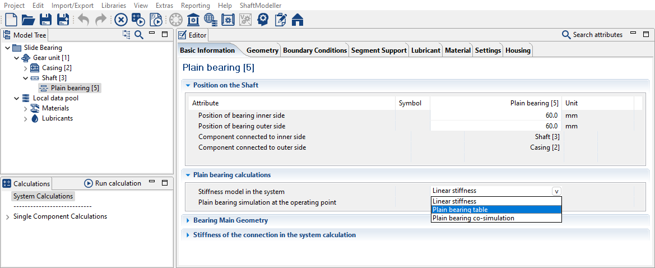655x268 pixels.
Task: Click the rolling bearing icon in toolbar
Action: click(176, 20)
